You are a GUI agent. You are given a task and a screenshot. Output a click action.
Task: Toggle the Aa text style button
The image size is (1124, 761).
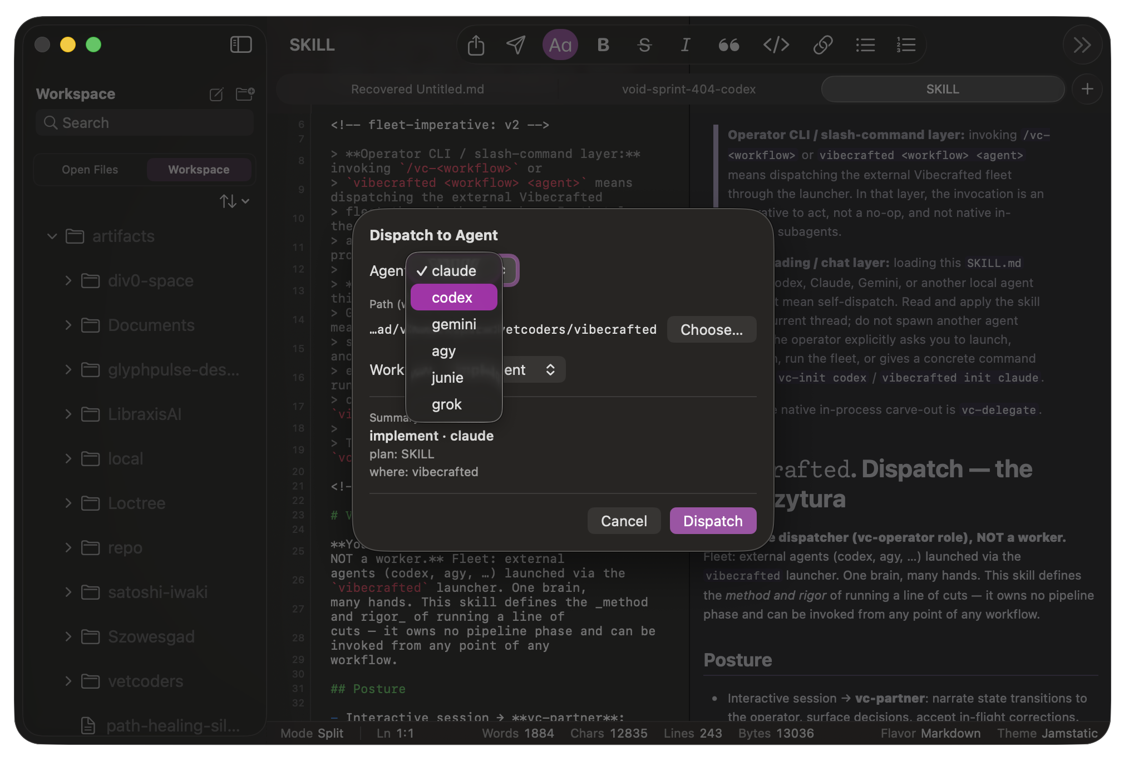[560, 45]
